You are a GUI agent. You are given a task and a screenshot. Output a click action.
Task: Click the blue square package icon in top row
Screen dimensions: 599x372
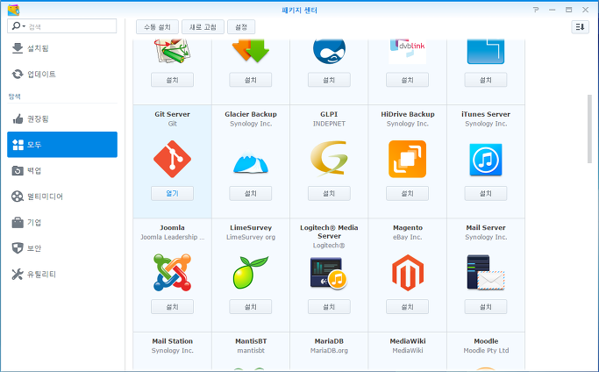click(x=486, y=51)
